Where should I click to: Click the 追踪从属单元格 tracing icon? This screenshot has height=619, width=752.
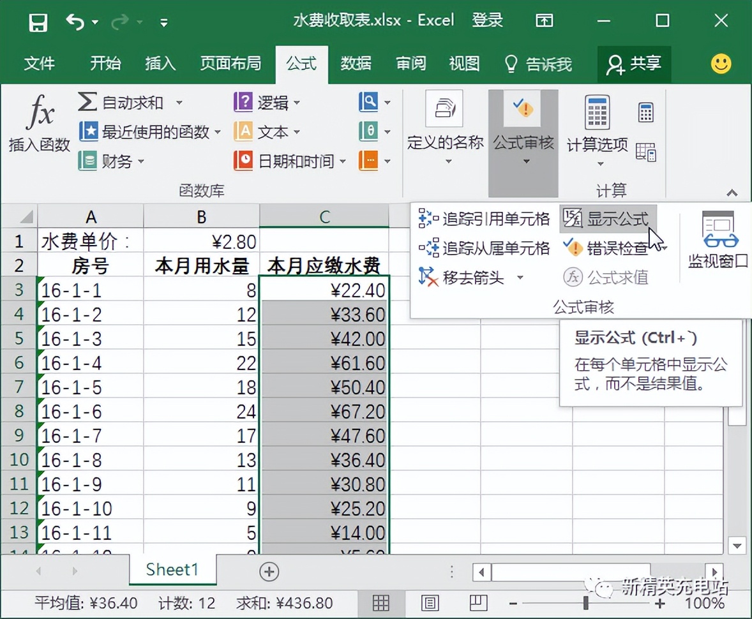(x=422, y=248)
